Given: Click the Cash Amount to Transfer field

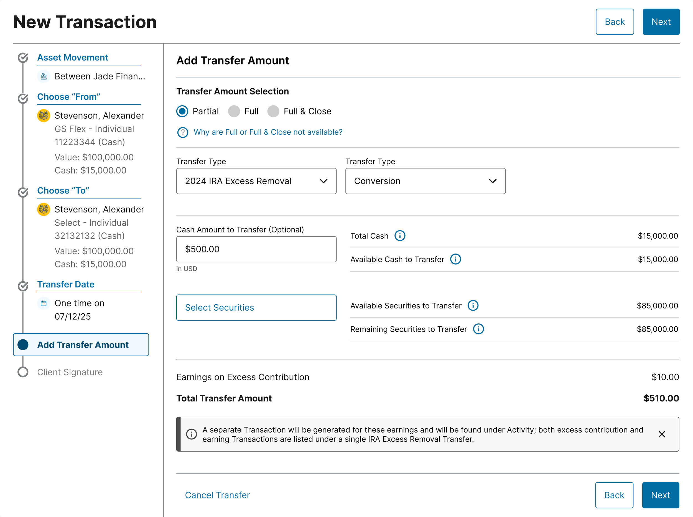Looking at the screenshot, I should (x=256, y=249).
